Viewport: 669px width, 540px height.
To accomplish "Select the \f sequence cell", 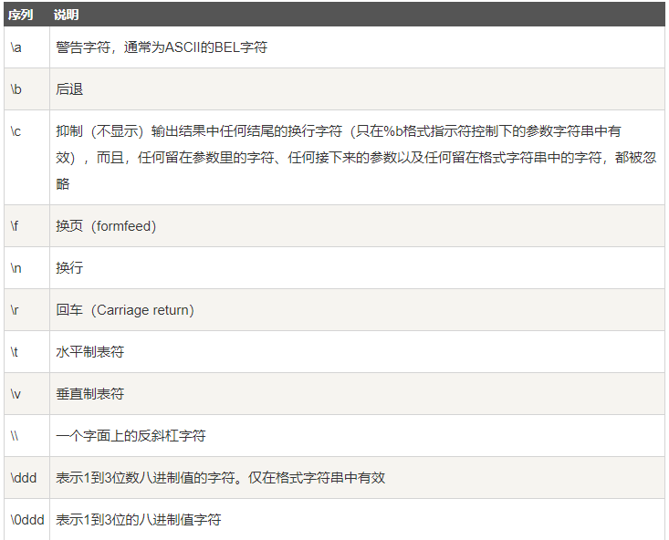I will [26, 225].
